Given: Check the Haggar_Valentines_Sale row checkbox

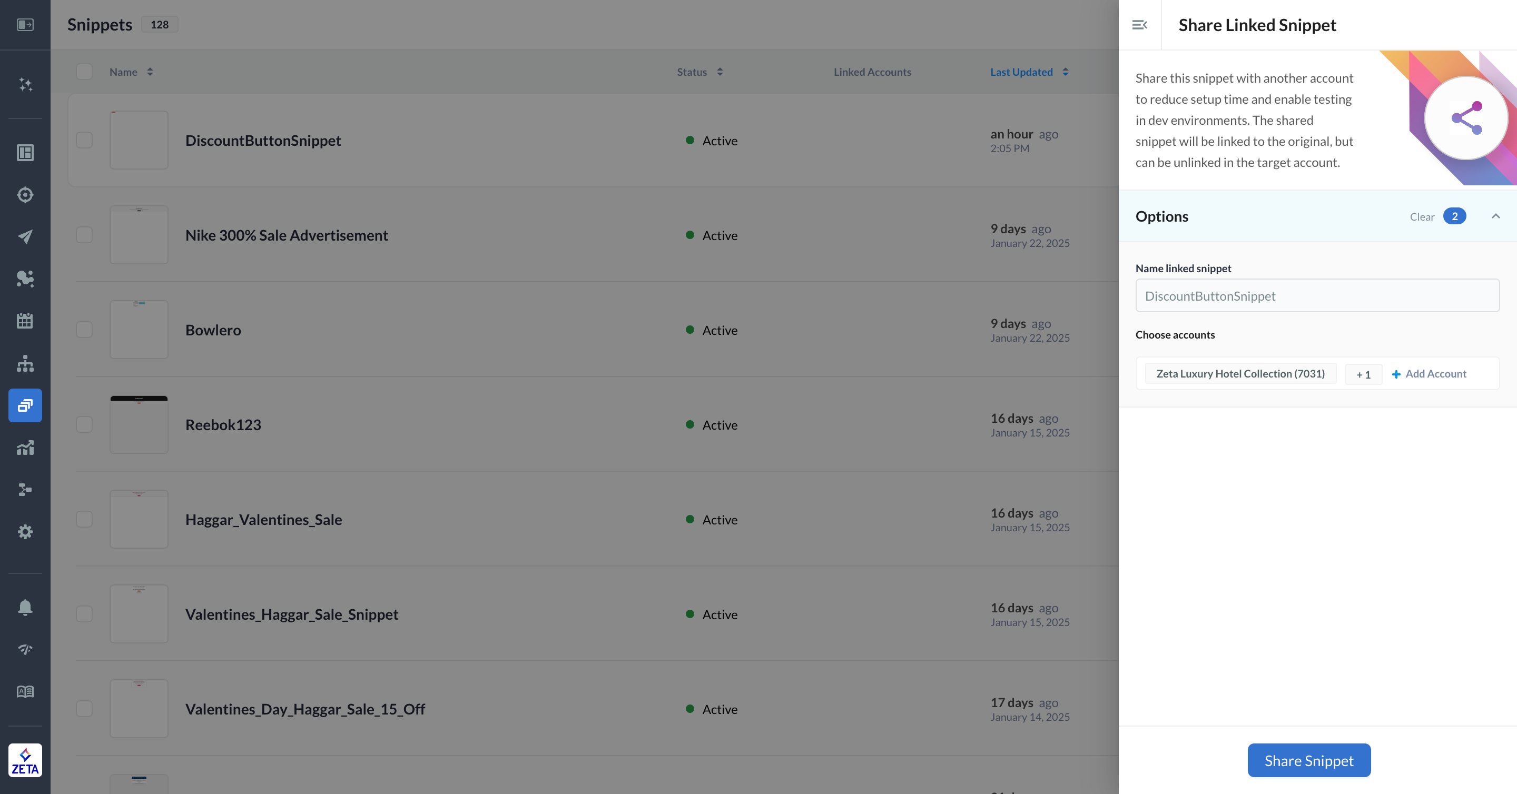Looking at the screenshot, I should click(x=84, y=519).
